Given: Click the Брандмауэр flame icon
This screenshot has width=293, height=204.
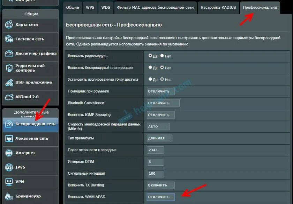Looking at the screenshot, I should pyautogui.click(x=9, y=196).
